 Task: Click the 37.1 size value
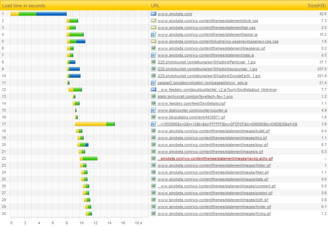(323, 62)
